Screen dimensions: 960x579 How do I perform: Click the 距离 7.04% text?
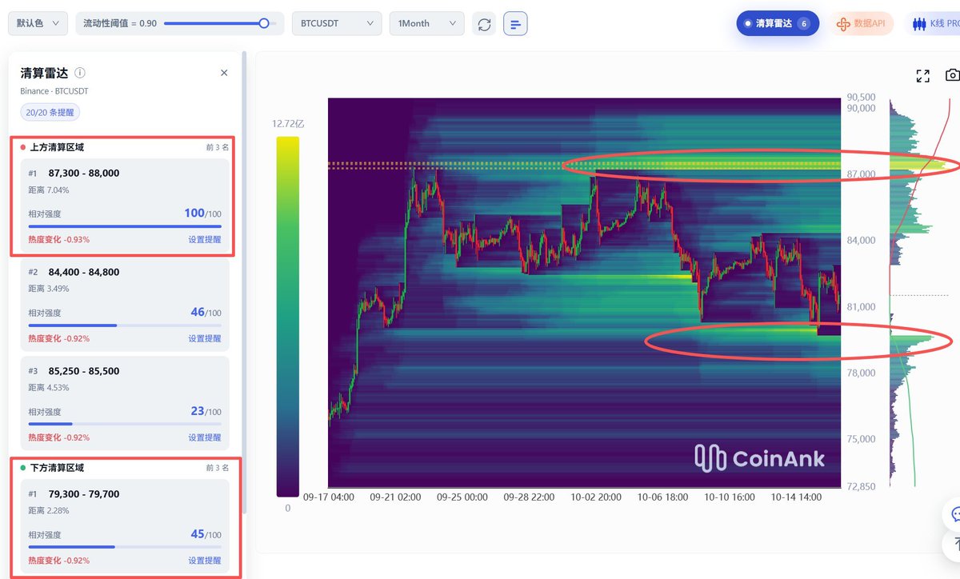click(x=49, y=190)
